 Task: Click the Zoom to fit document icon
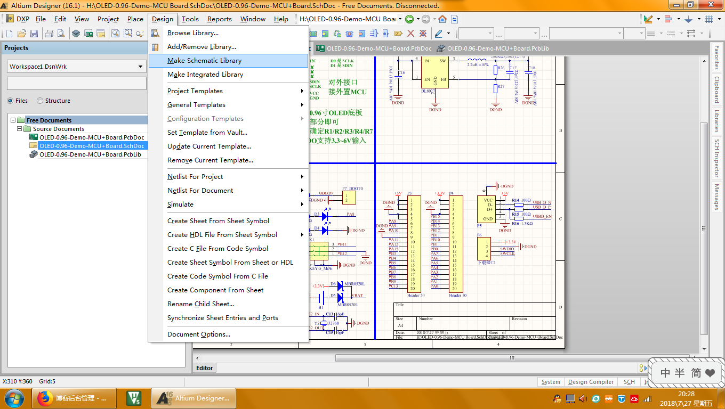coord(115,34)
